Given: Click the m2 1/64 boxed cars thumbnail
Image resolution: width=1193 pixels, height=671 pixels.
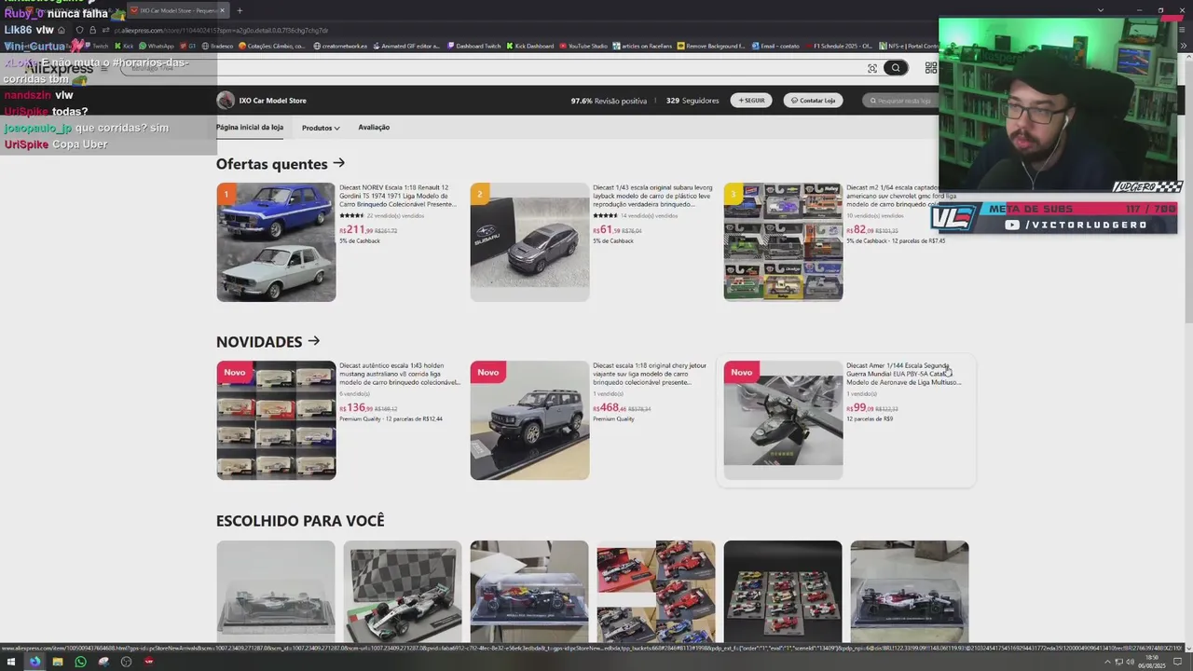Looking at the screenshot, I should click(x=783, y=242).
